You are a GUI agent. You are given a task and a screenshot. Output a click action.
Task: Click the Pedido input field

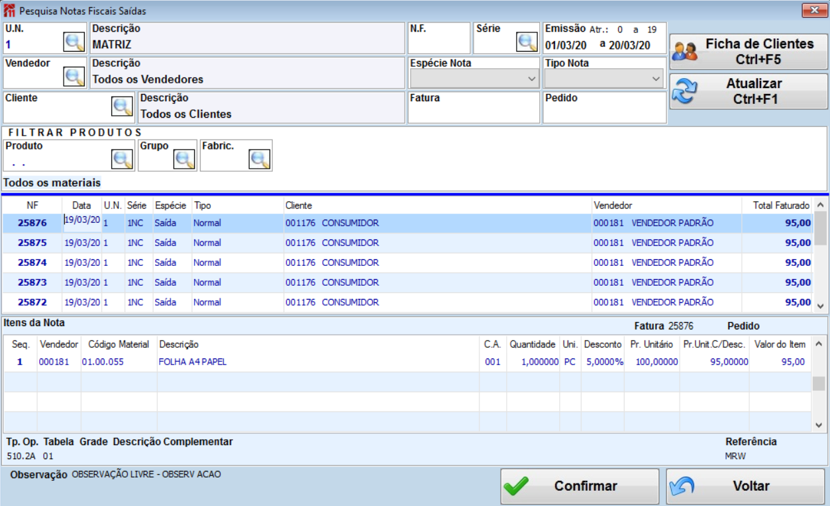click(x=604, y=113)
